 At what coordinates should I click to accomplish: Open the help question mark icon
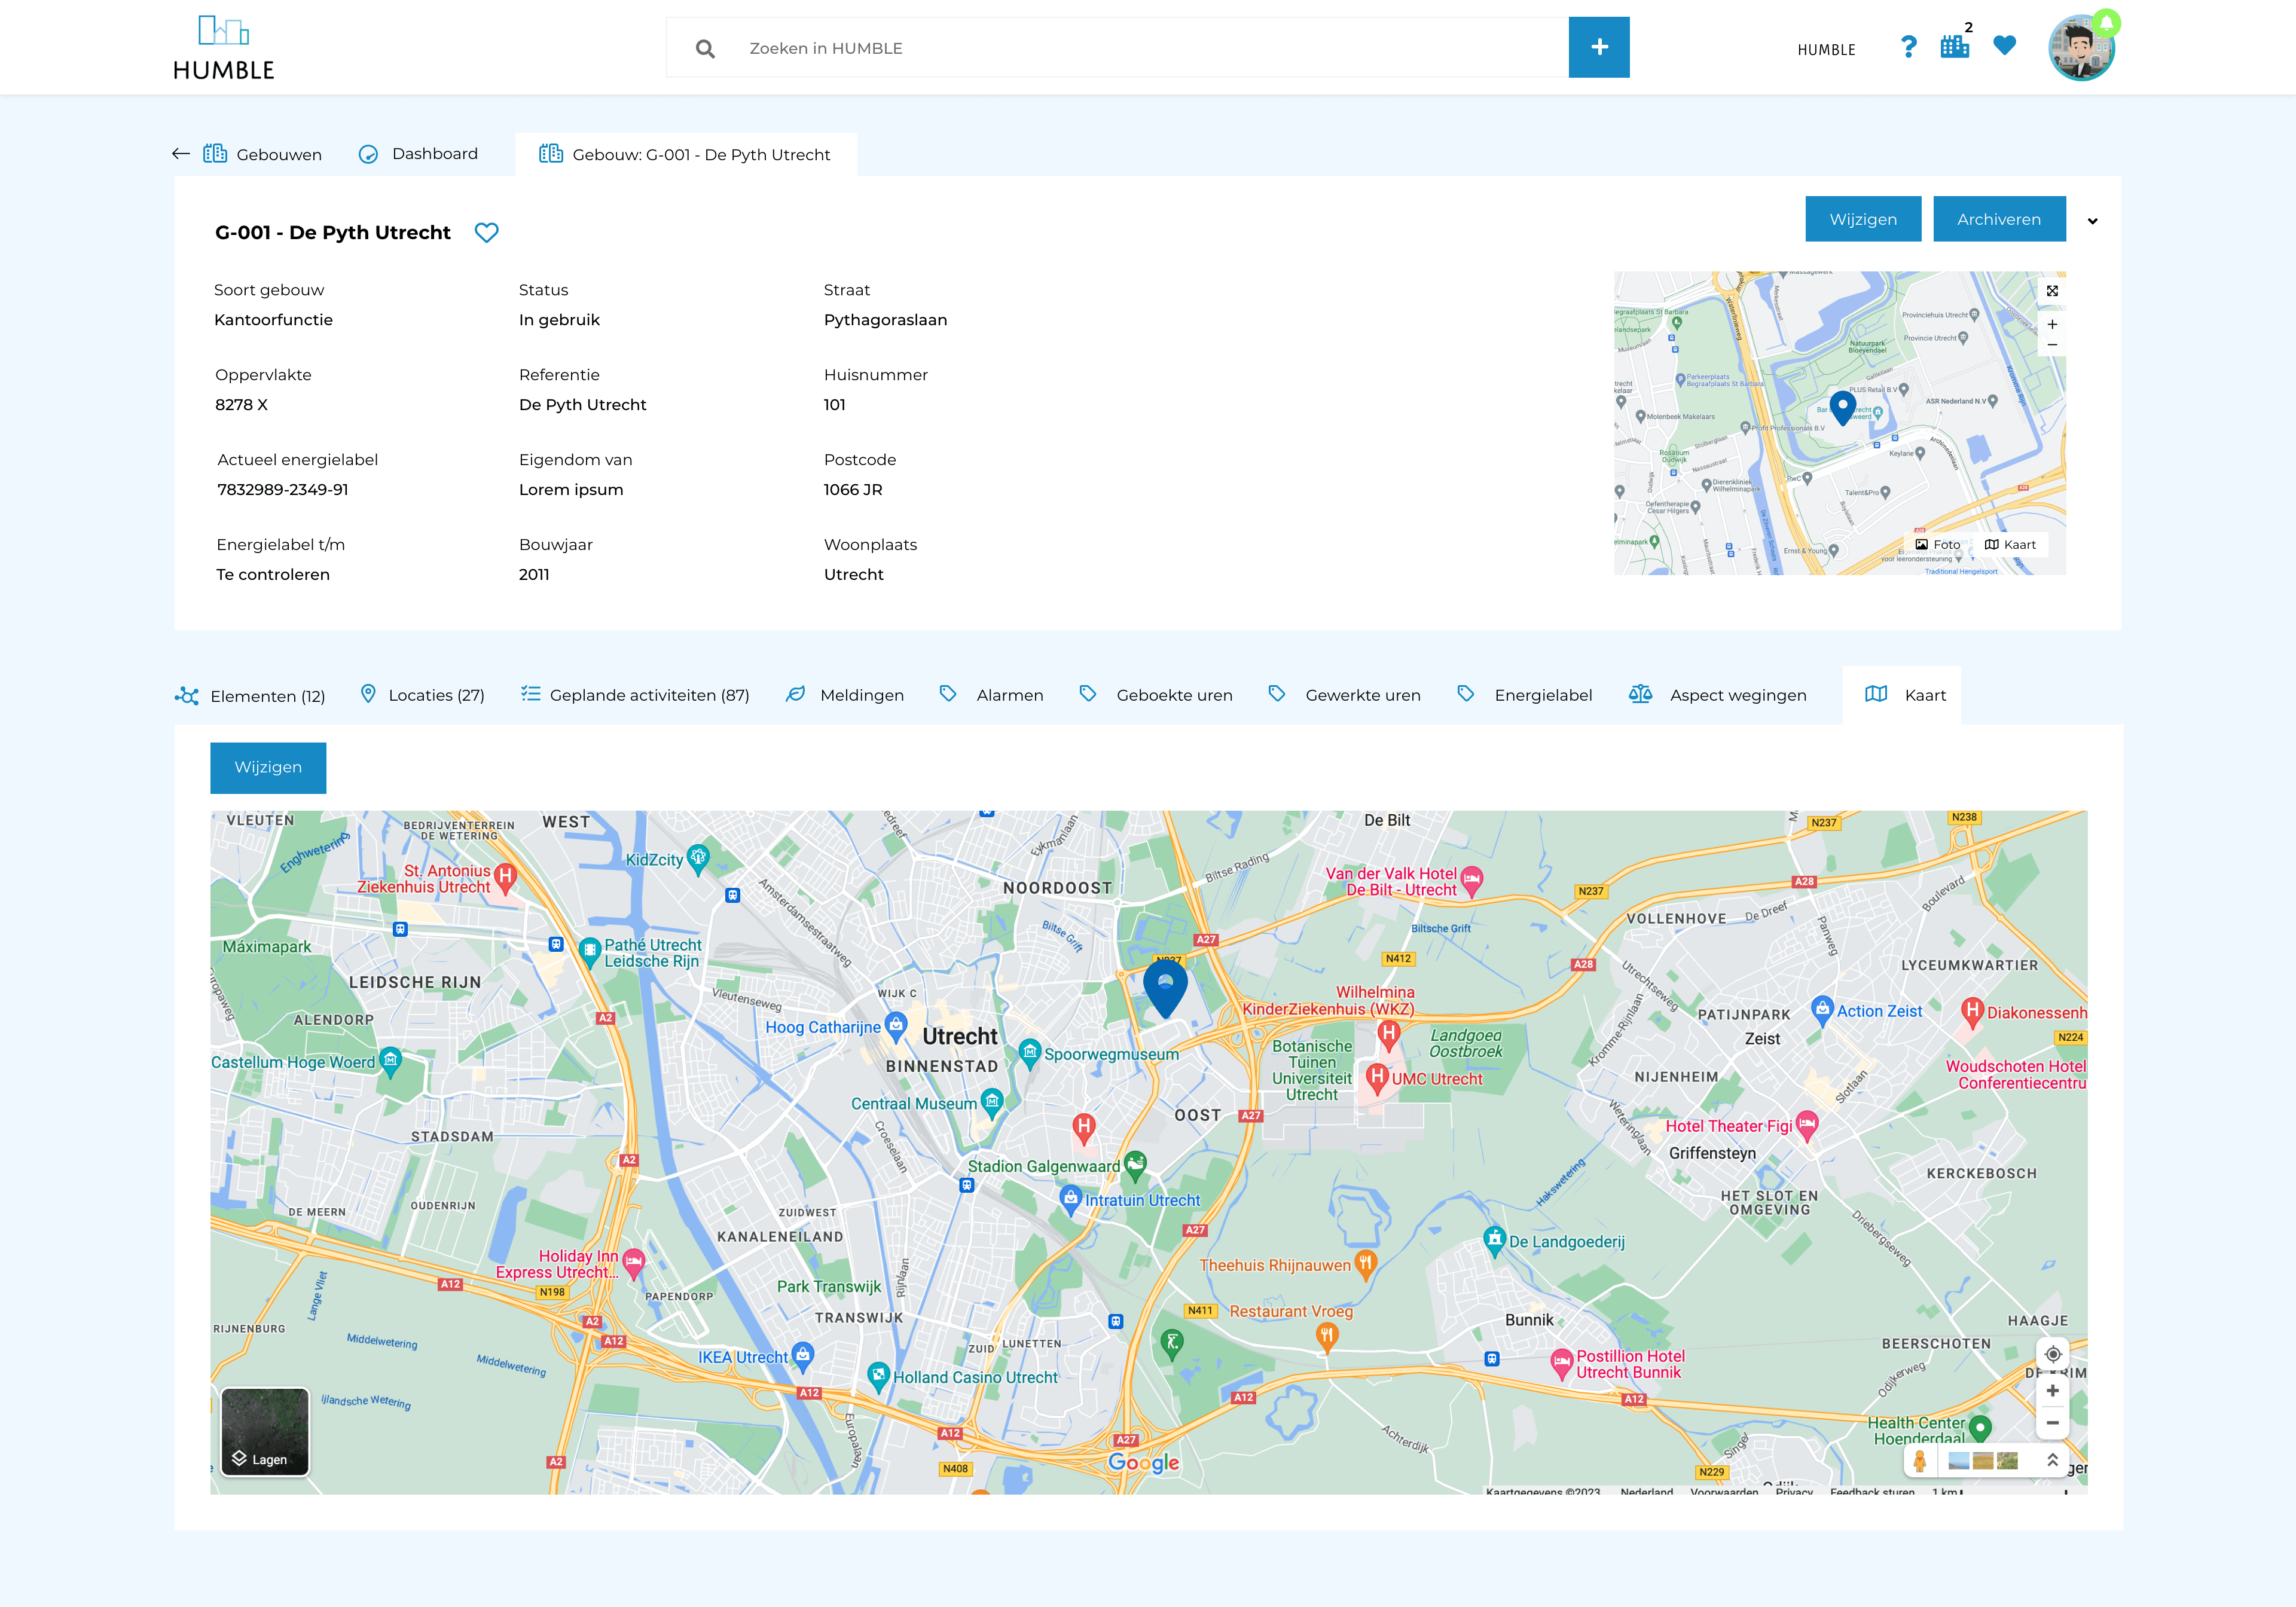click(x=1908, y=47)
